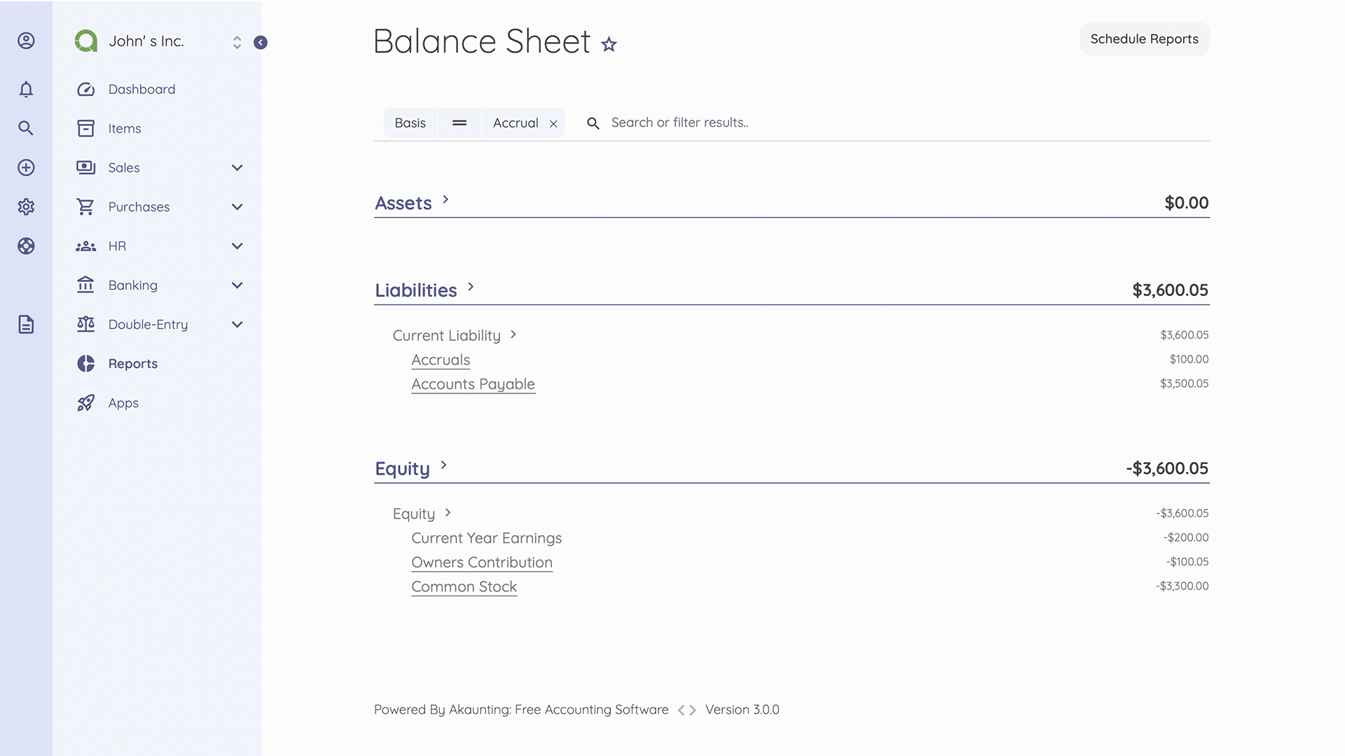Go to Dashboard in sidebar
This screenshot has height=756, width=1345.
coord(142,90)
